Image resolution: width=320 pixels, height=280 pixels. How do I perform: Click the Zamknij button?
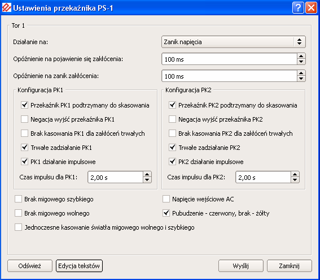click(x=290, y=266)
